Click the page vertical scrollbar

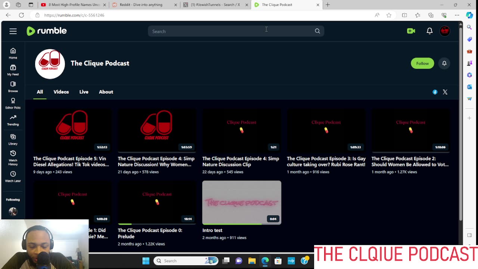[x=461, y=123]
